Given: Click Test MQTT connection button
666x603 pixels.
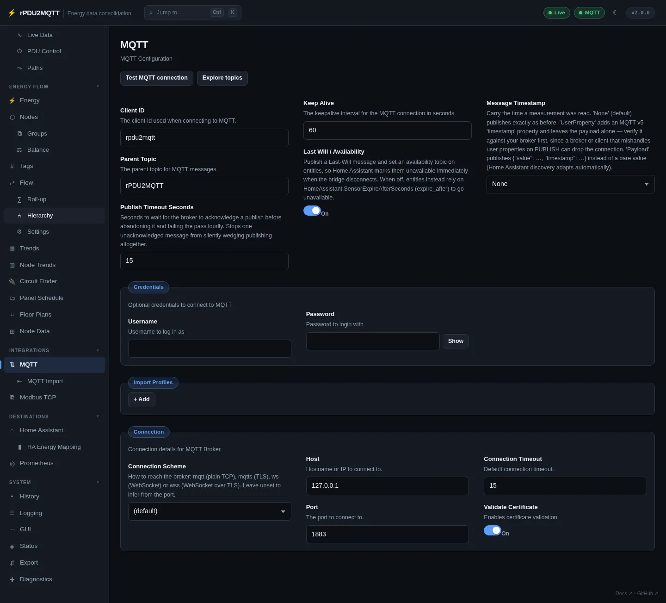Looking at the screenshot, I should tap(157, 78).
